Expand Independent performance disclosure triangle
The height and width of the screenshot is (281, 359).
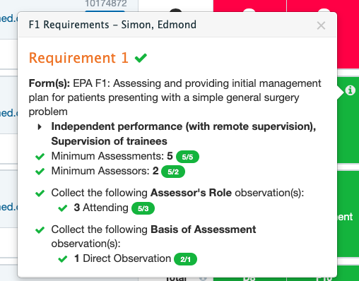click(x=40, y=127)
